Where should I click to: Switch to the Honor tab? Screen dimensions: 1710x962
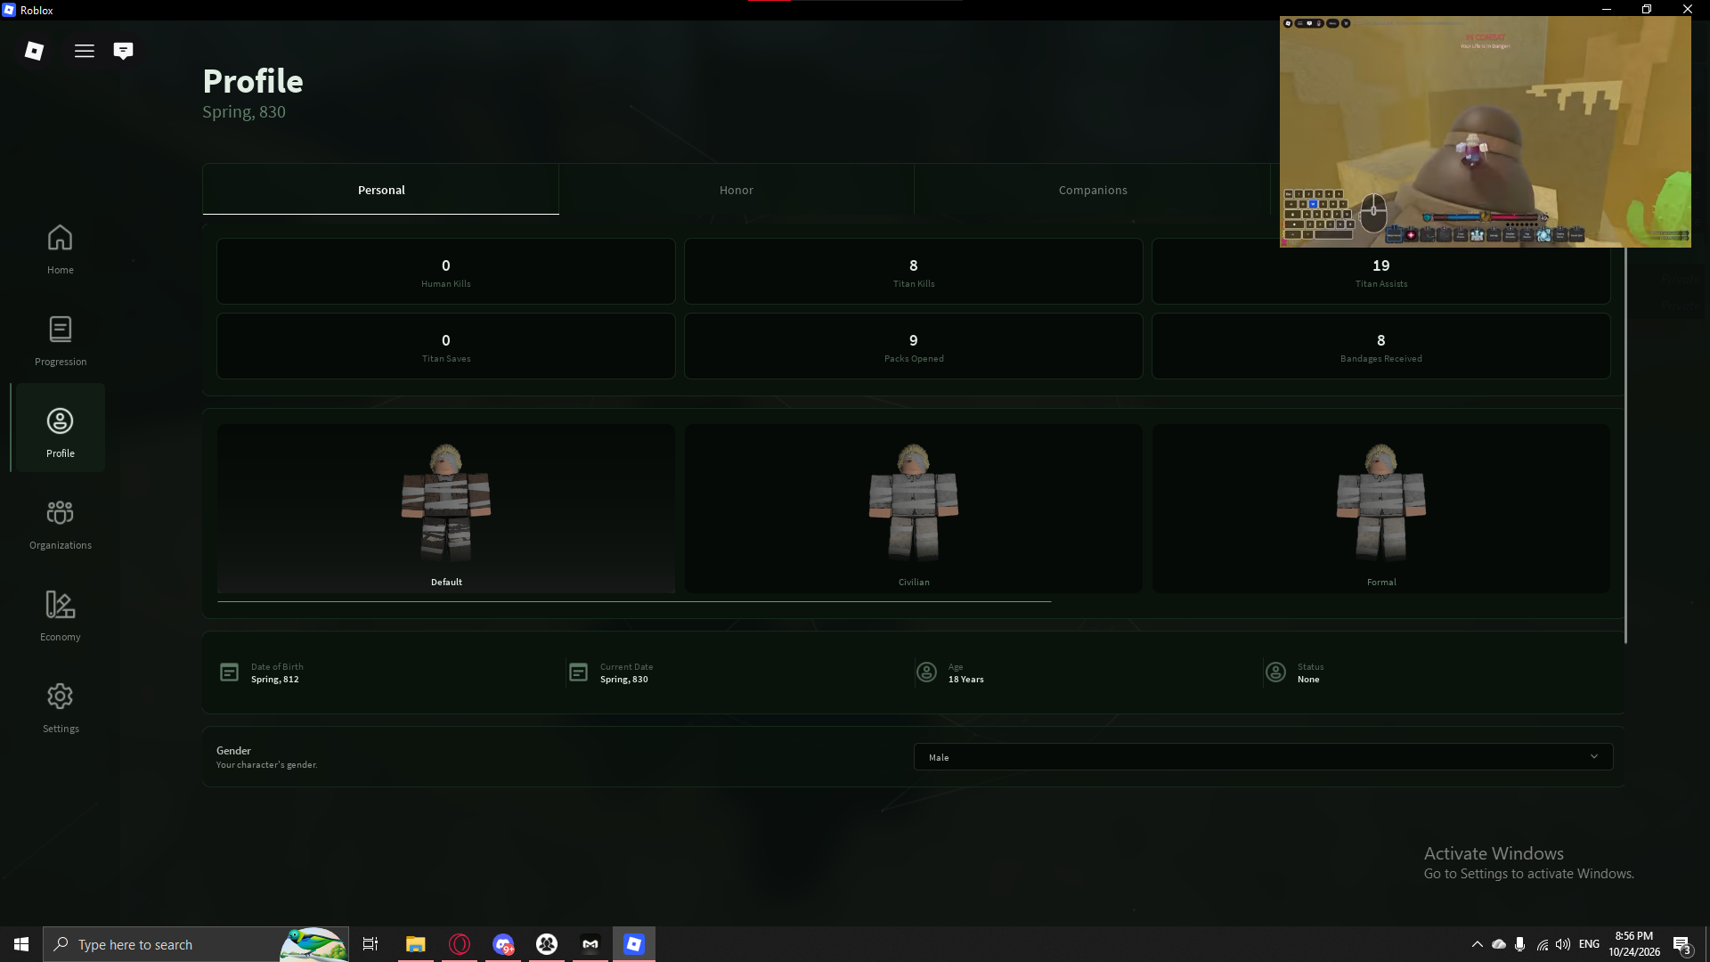pos(737,190)
